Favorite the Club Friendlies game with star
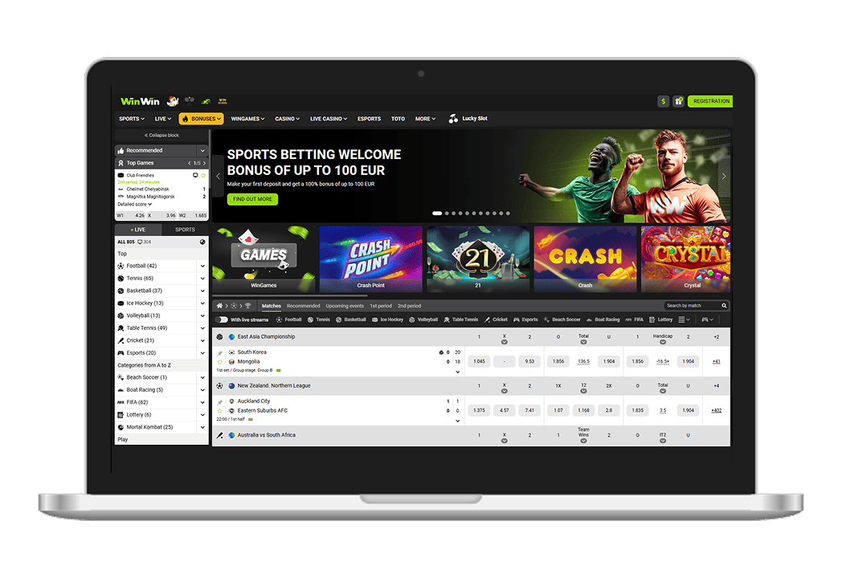 [x=203, y=175]
